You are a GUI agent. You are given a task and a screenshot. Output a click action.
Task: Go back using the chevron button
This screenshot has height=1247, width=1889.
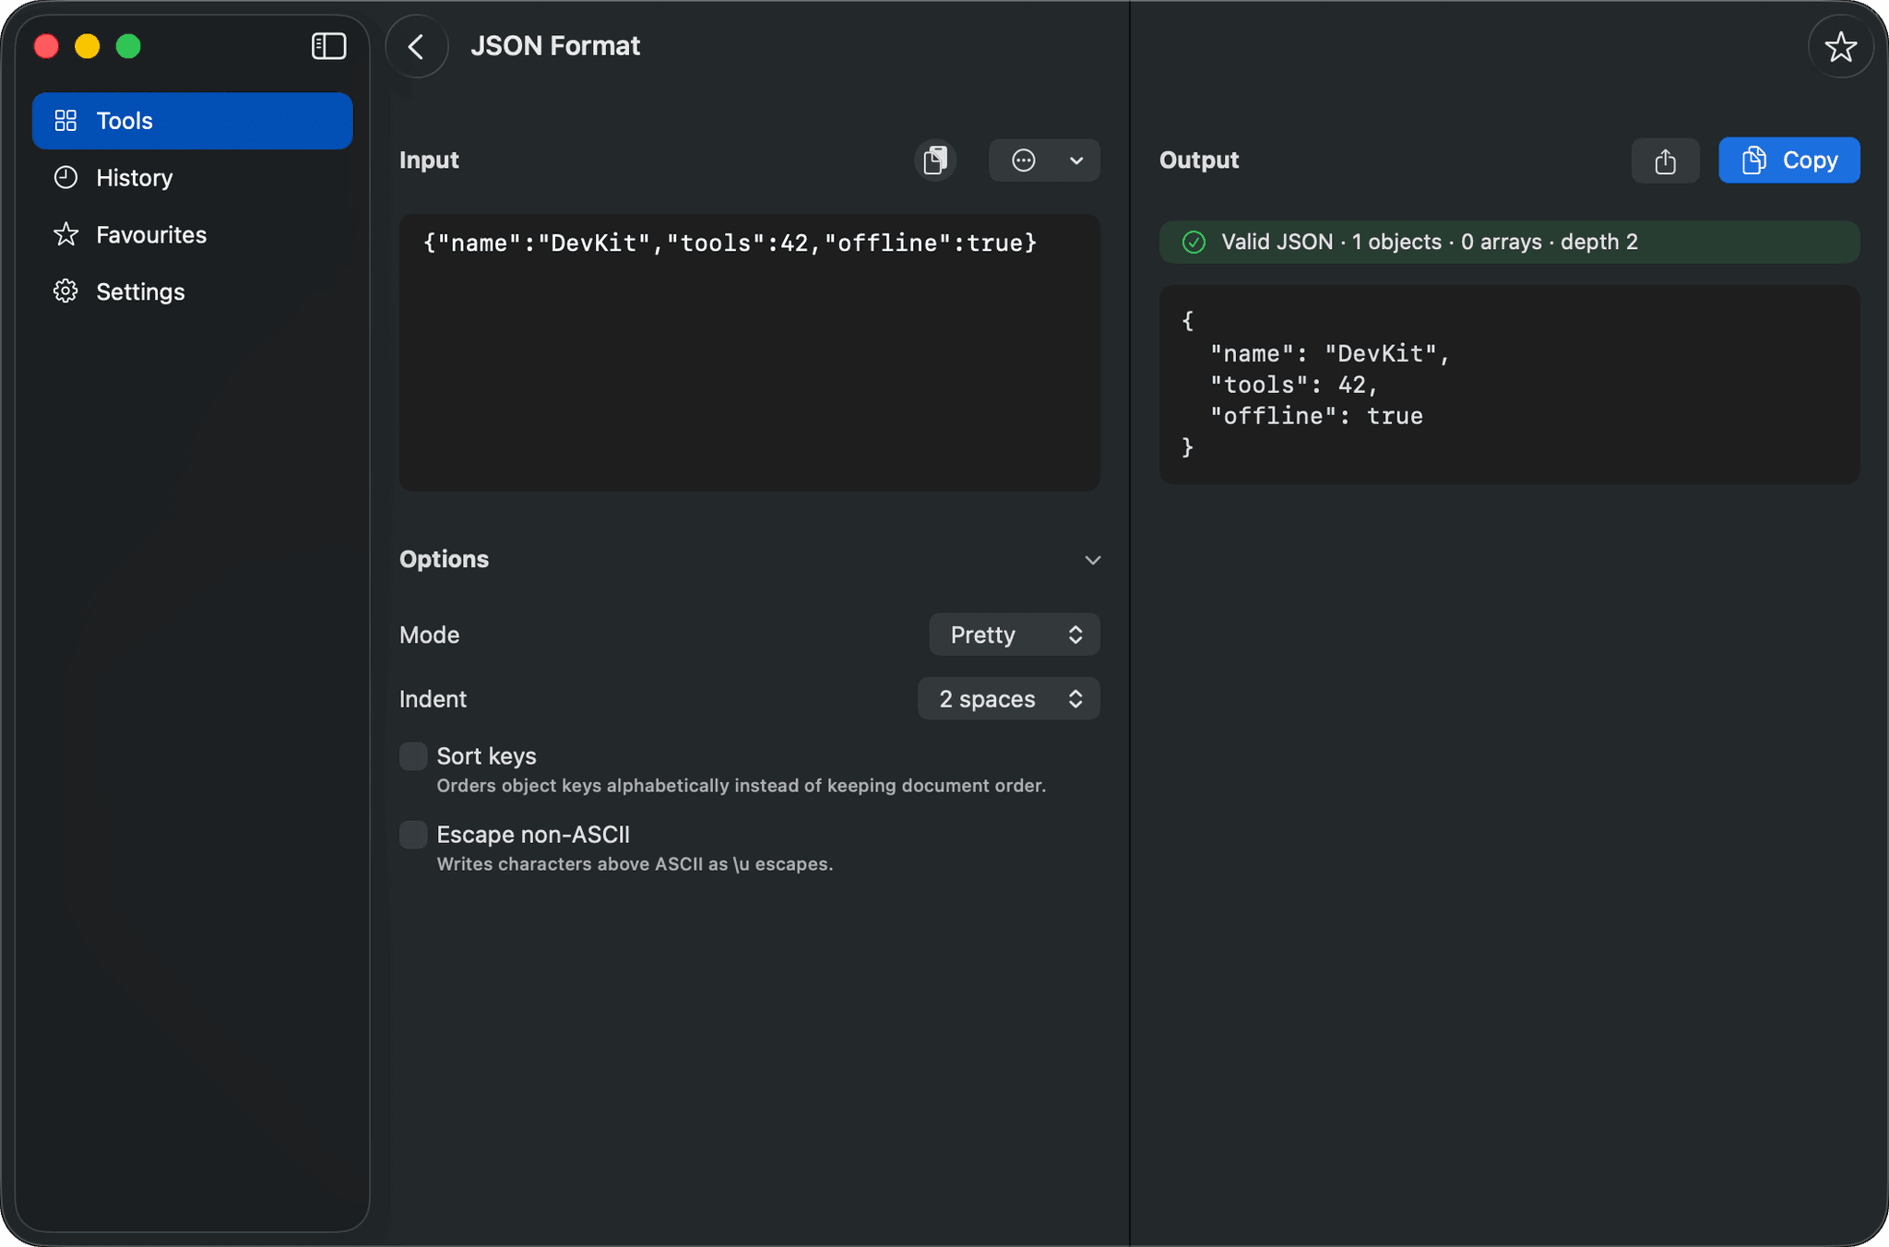click(417, 46)
